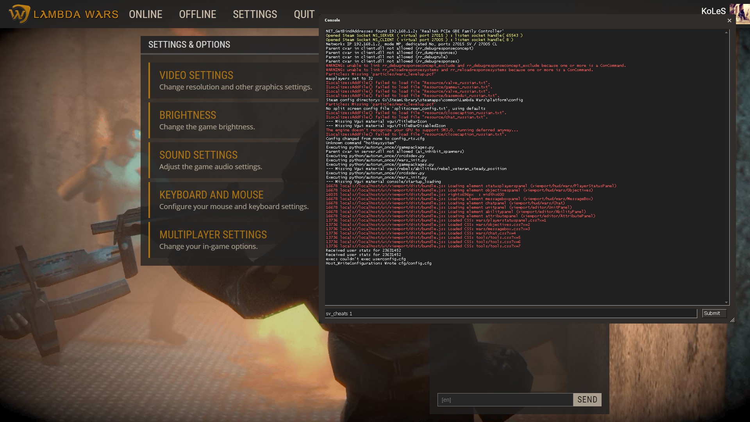Click the chat message input field

pyautogui.click(x=505, y=400)
